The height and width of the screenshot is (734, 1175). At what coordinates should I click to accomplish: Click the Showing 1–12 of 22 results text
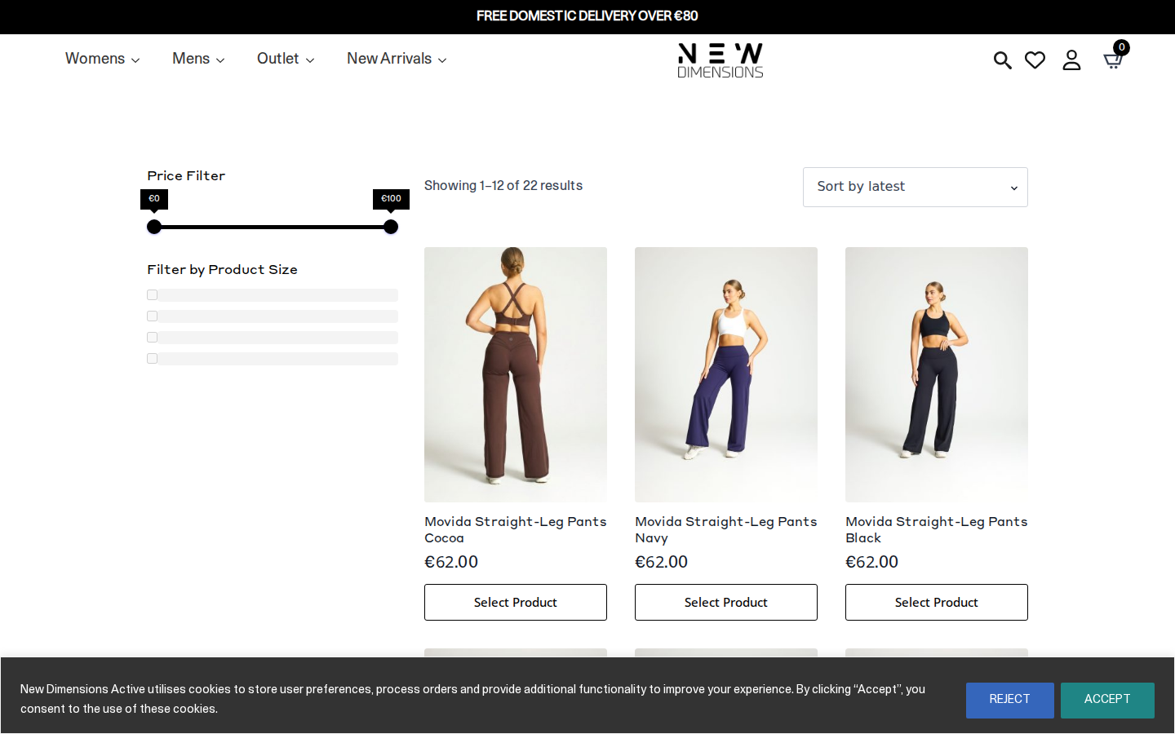(x=503, y=186)
